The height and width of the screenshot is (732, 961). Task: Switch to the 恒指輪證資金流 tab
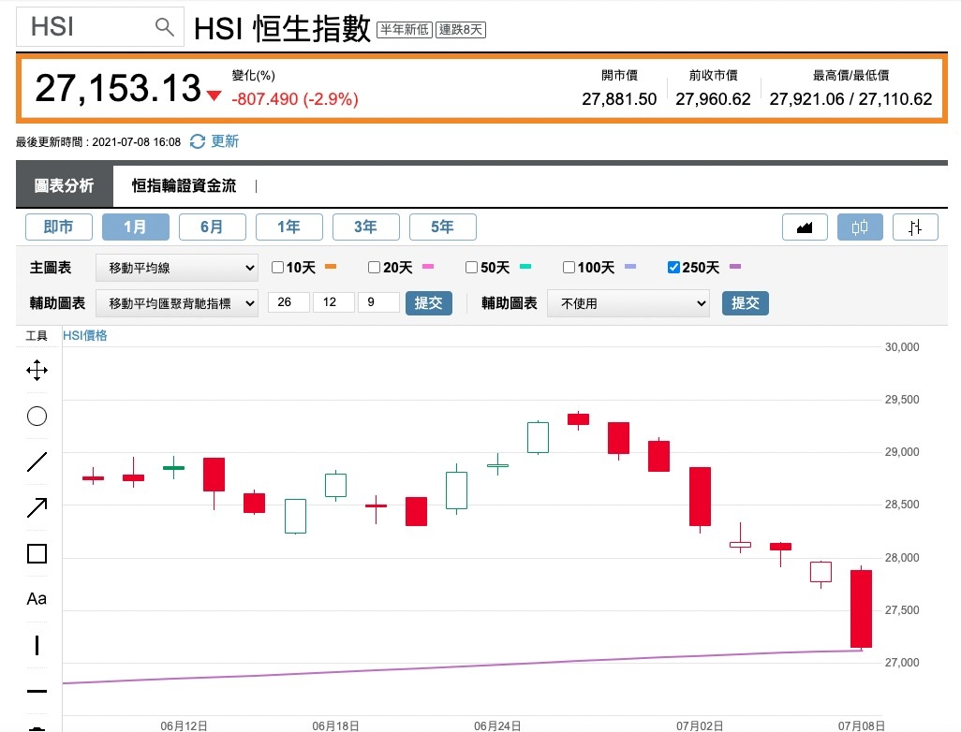coord(184,184)
